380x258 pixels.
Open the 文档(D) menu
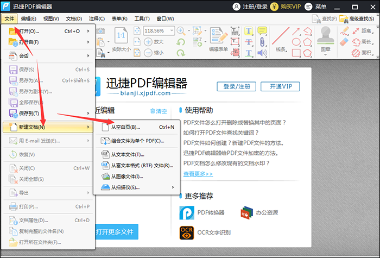click(x=74, y=18)
